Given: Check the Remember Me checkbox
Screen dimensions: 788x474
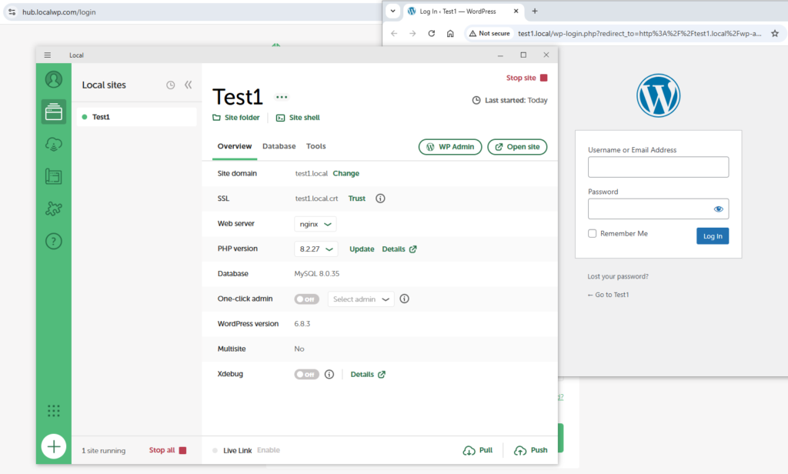Looking at the screenshot, I should (x=592, y=233).
